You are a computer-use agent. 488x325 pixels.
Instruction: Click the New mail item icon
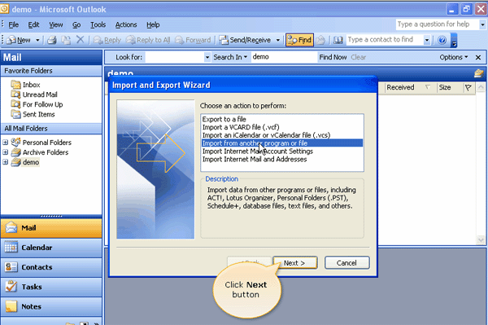click(11, 40)
